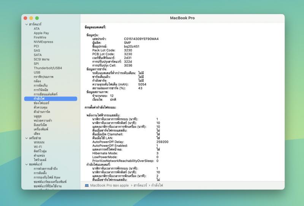The width and height of the screenshot is (304, 206).
Task: Click the yellow minimize window button
Action: pos(31,18)
